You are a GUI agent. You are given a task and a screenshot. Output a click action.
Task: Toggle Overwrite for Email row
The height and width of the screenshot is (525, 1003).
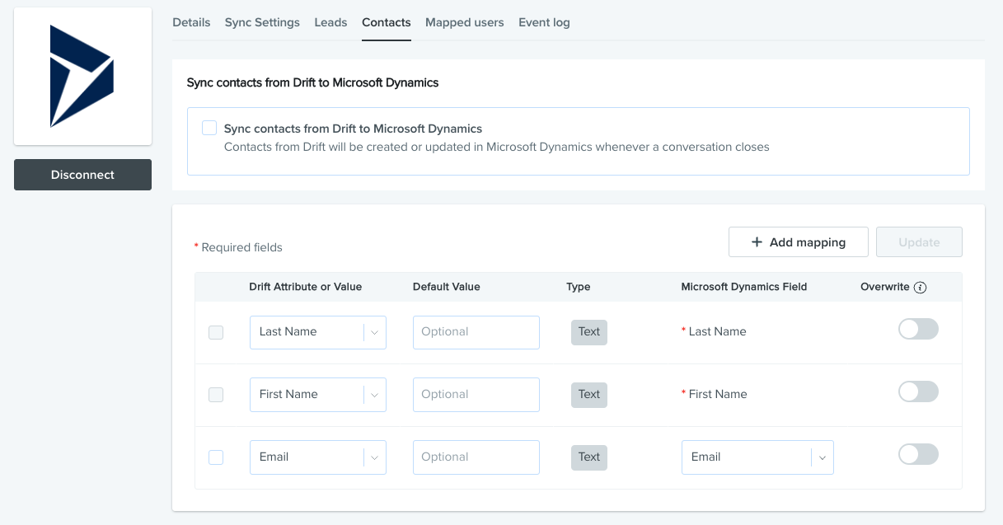(918, 454)
